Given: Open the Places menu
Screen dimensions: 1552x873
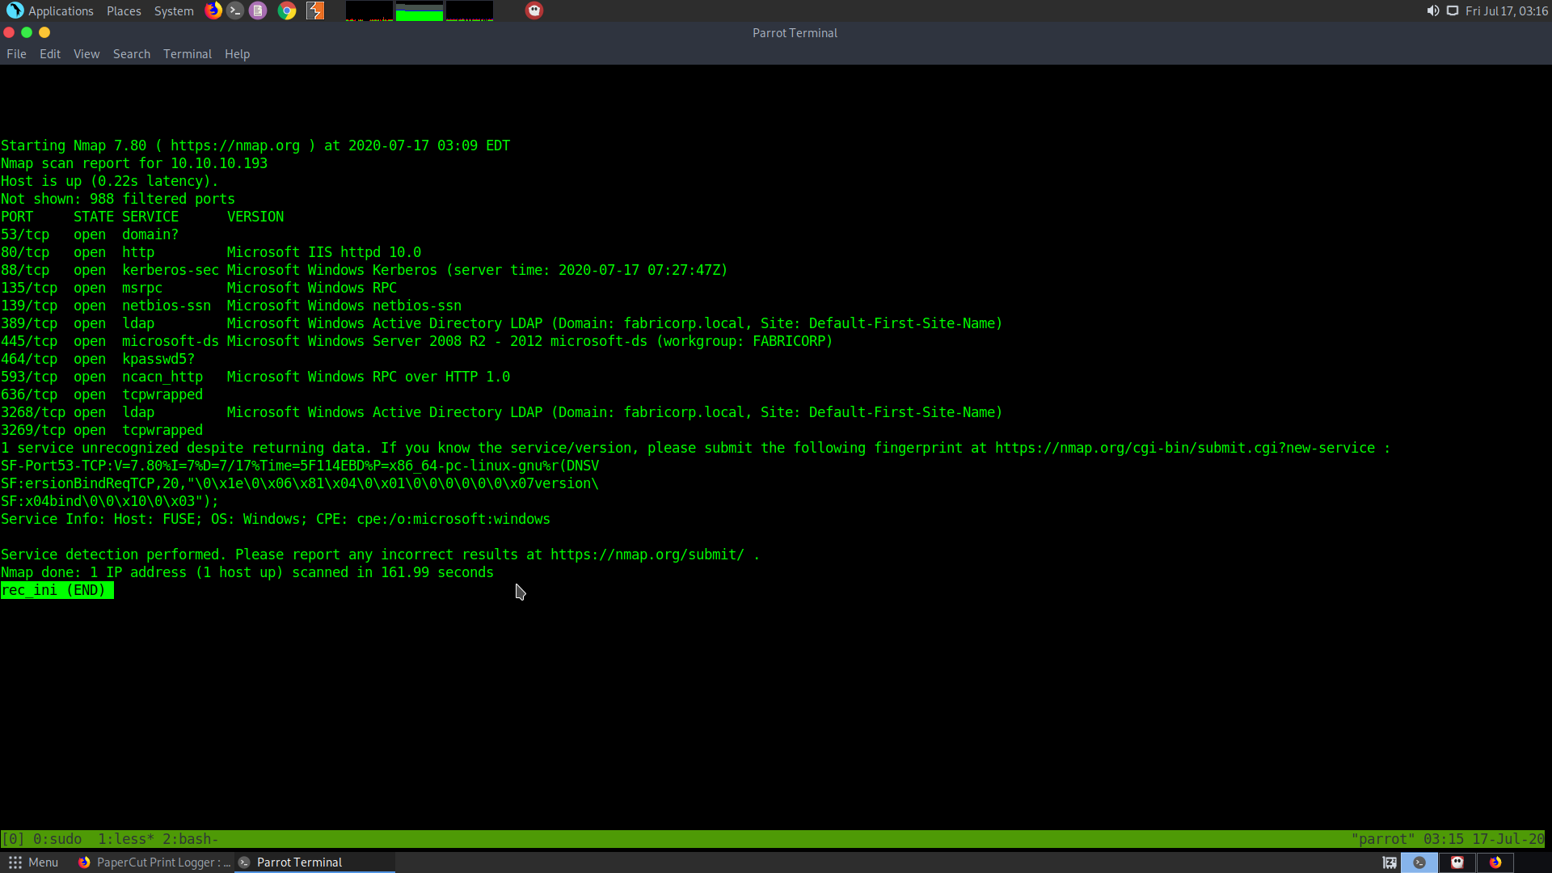Looking at the screenshot, I should (x=124, y=11).
